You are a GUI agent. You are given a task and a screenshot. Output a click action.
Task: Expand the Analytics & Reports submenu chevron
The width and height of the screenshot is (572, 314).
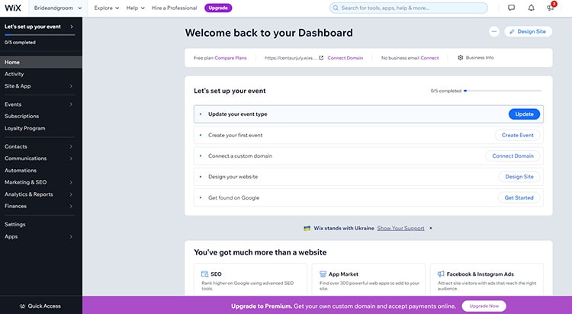71,194
